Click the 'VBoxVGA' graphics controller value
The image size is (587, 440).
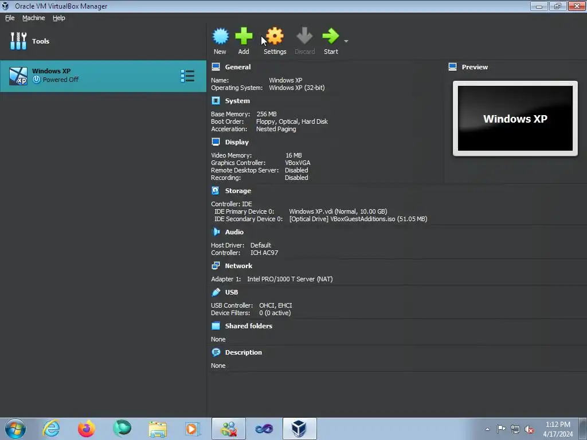[298, 163]
